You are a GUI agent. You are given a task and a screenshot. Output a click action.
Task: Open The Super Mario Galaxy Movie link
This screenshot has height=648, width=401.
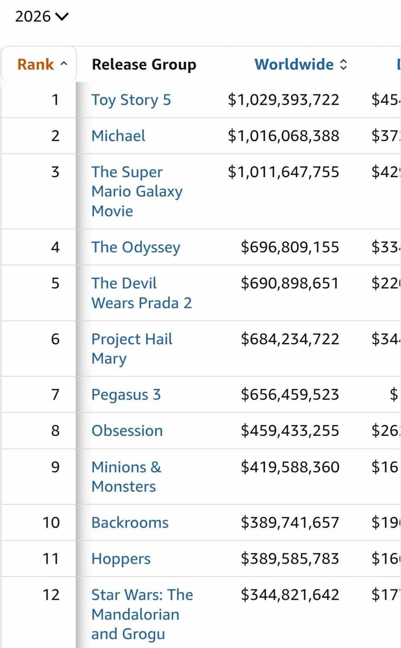[137, 191]
